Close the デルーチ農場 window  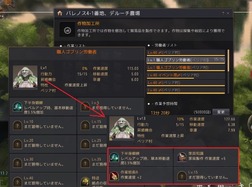[x=228, y=14]
